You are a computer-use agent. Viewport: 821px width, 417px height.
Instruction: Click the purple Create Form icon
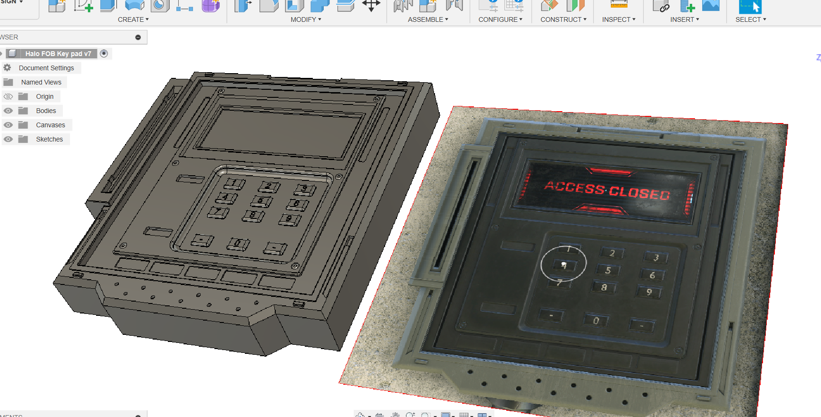coord(211,6)
